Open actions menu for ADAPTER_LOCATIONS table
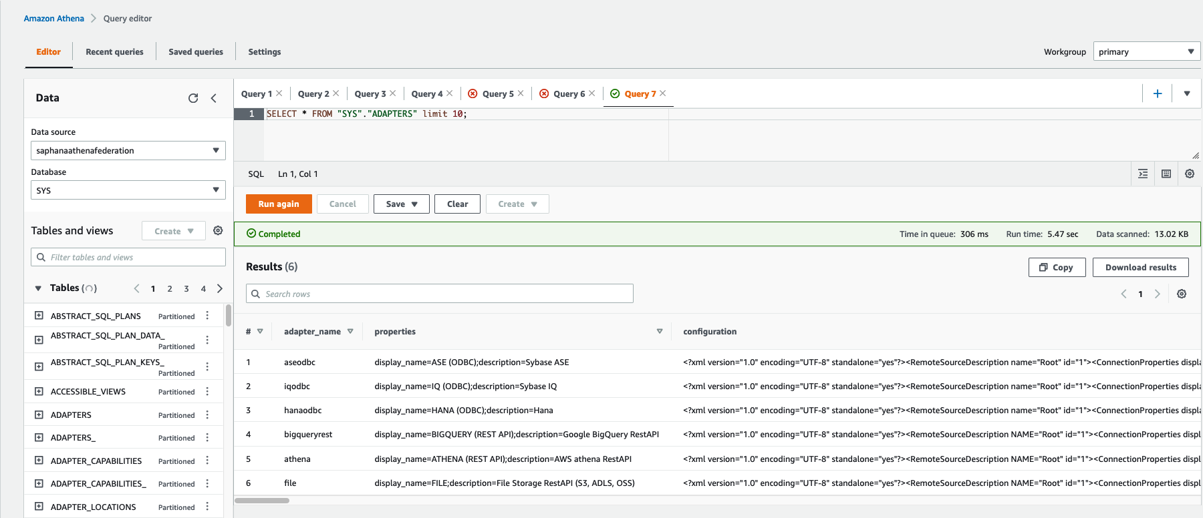 (207, 507)
